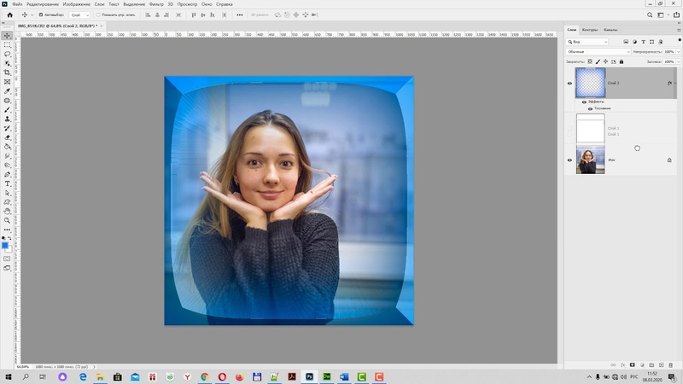Hide the Слой 2 layer with eye icon
The image size is (683, 384).
pos(569,83)
